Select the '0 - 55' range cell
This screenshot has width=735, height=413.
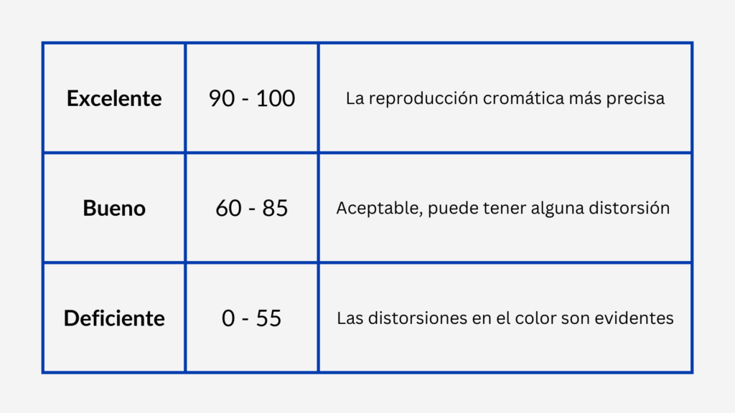[x=252, y=318]
